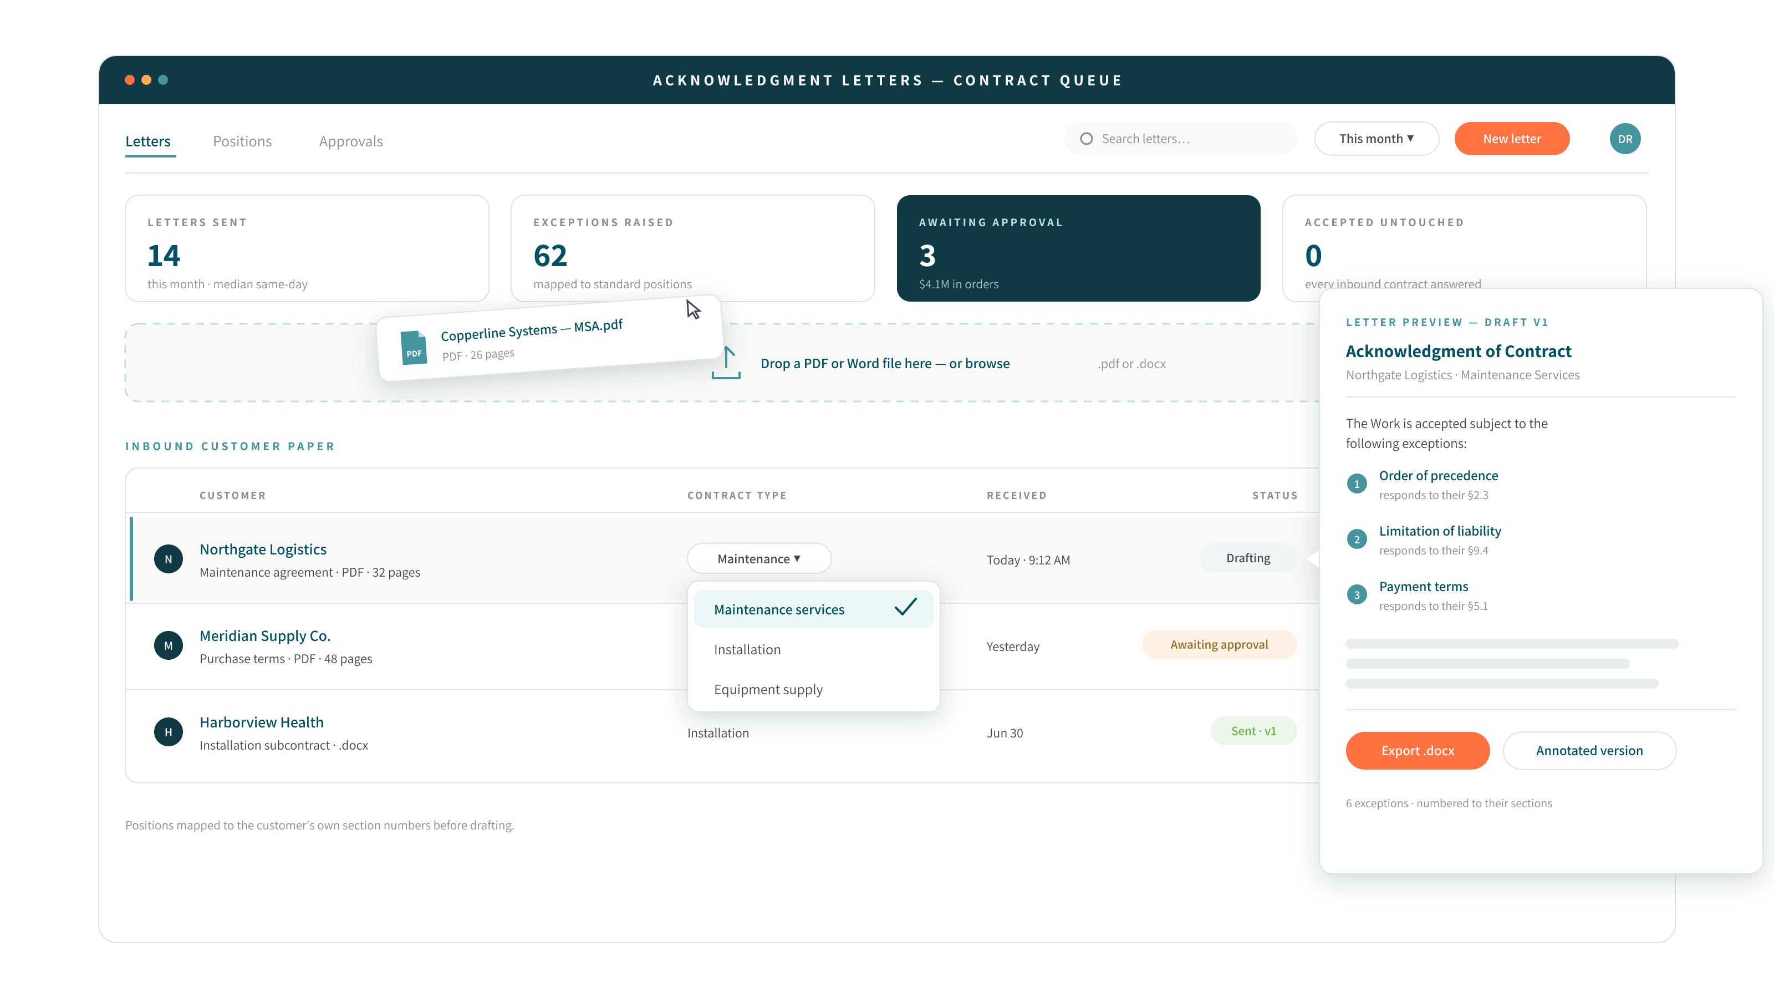The width and height of the screenshot is (1774, 998).
Task: Click 'responds to their §9.4' text
Action: [1434, 551]
